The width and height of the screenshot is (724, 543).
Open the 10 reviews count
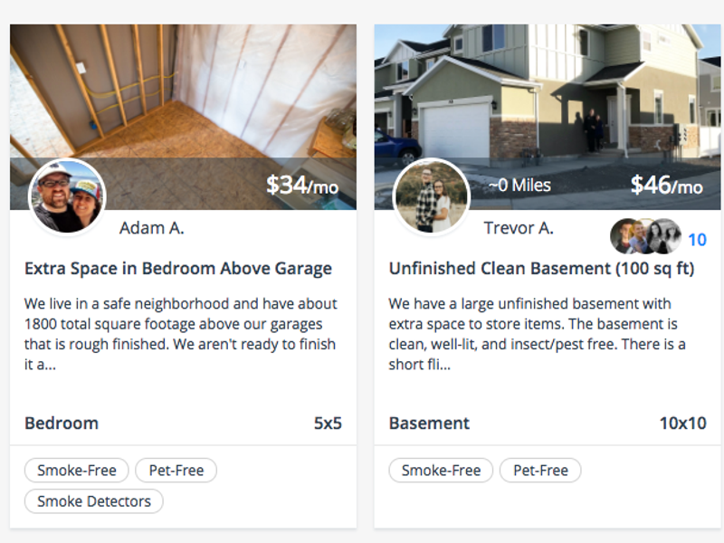pyautogui.click(x=697, y=240)
